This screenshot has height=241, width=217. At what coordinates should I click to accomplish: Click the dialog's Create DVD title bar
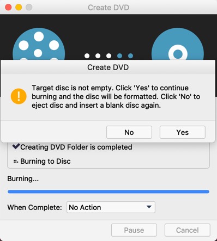pyautogui.click(x=108, y=67)
